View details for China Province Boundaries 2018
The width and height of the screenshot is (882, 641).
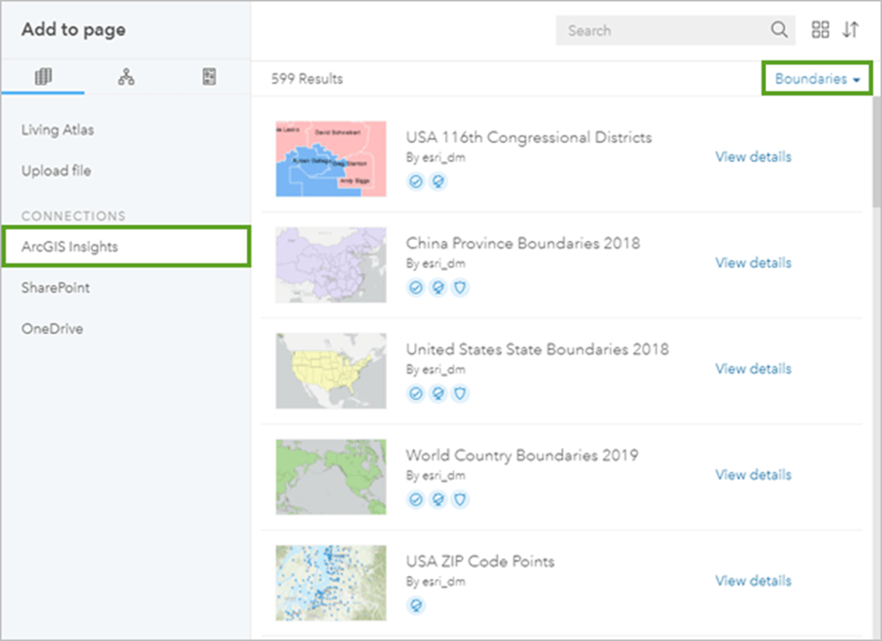coord(753,263)
